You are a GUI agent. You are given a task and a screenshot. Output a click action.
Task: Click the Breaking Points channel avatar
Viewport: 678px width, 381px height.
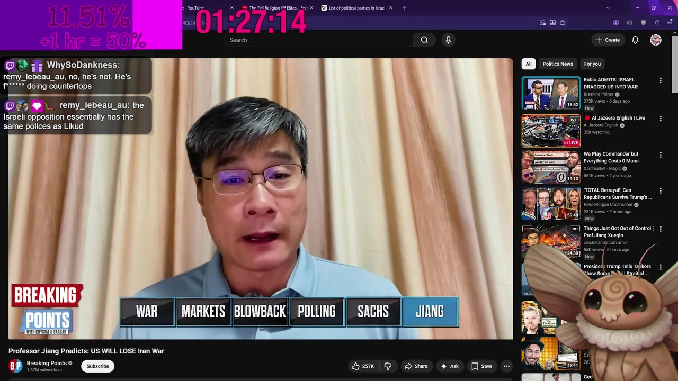click(16, 366)
